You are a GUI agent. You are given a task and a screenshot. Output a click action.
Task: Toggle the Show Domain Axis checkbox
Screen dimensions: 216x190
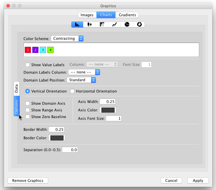[x=28, y=103]
